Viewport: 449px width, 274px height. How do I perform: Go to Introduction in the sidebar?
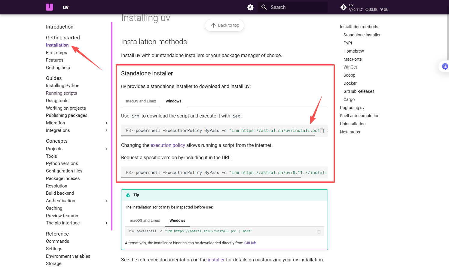(x=60, y=27)
